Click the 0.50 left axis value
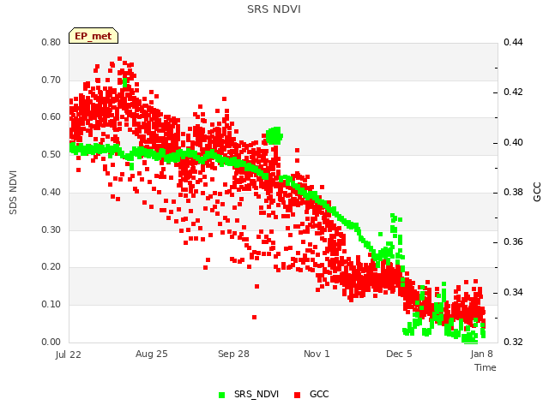The image size is (549, 411). [51, 154]
